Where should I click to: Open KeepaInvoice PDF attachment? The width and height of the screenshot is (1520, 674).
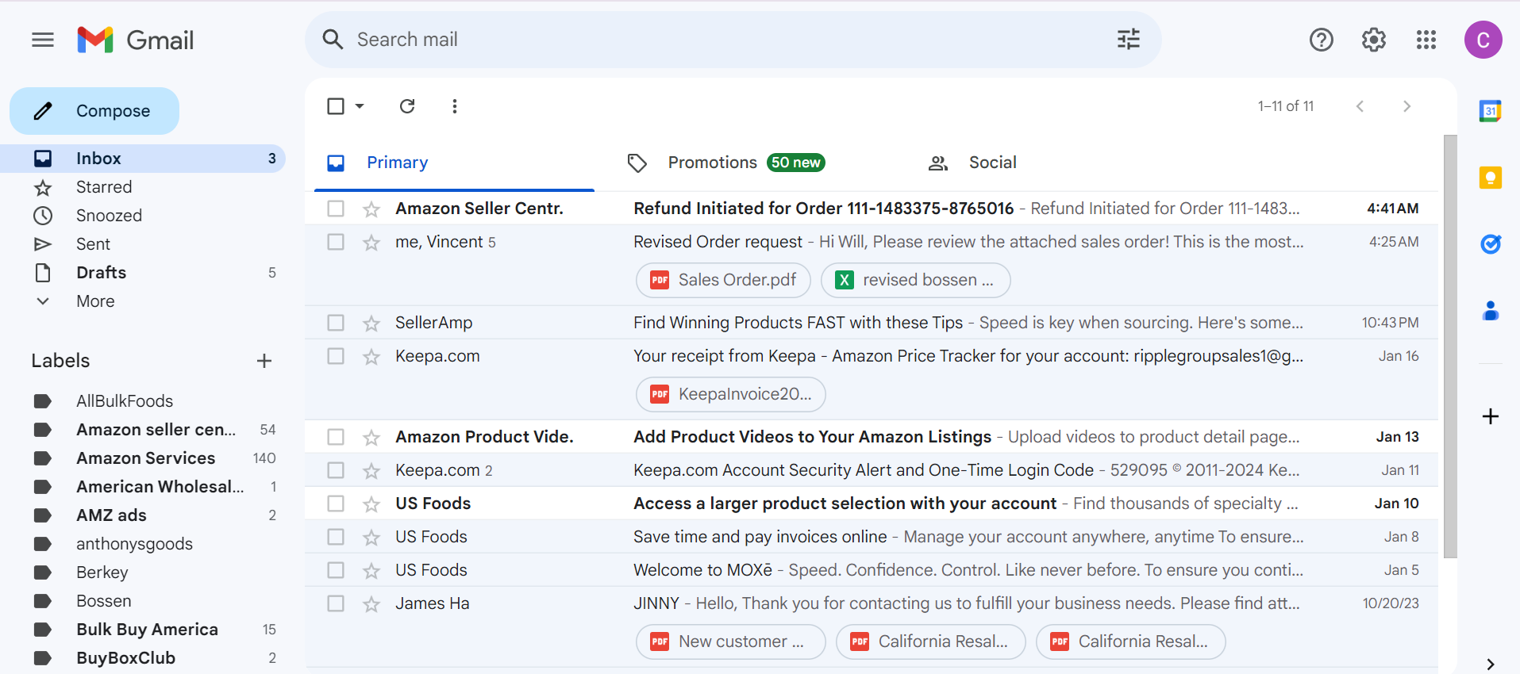(x=730, y=394)
